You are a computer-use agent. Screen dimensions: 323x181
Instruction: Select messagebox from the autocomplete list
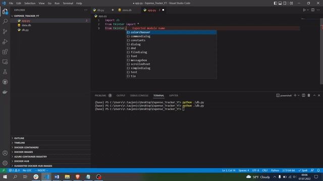[x=172, y=60]
